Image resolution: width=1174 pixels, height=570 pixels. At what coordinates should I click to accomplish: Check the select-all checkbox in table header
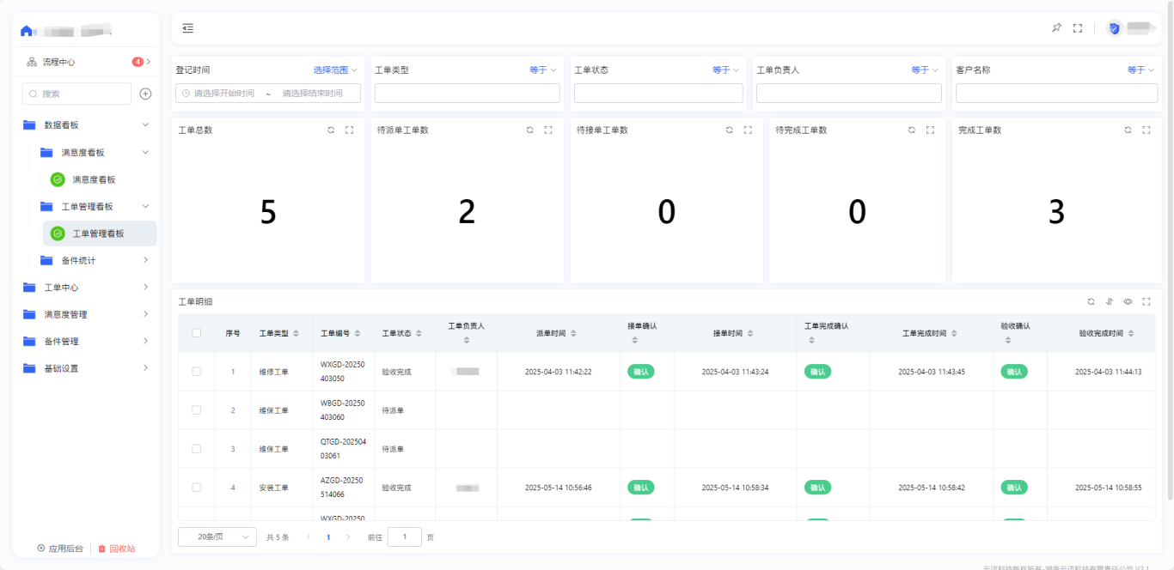pyautogui.click(x=196, y=333)
